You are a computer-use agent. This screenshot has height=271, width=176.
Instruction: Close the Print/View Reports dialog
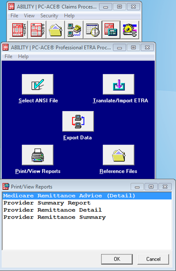(x=165, y=187)
